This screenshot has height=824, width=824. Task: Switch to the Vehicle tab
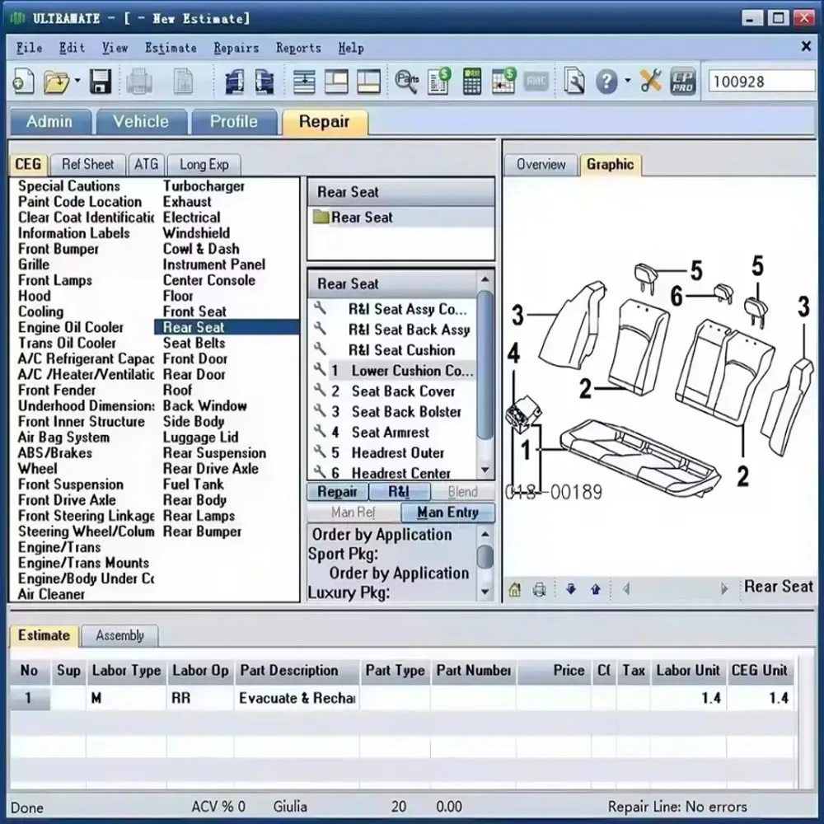(x=141, y=122)
